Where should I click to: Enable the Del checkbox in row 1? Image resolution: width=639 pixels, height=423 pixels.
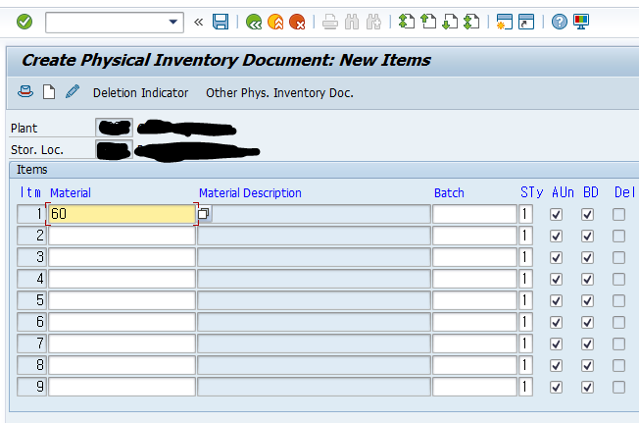(618, 215)
